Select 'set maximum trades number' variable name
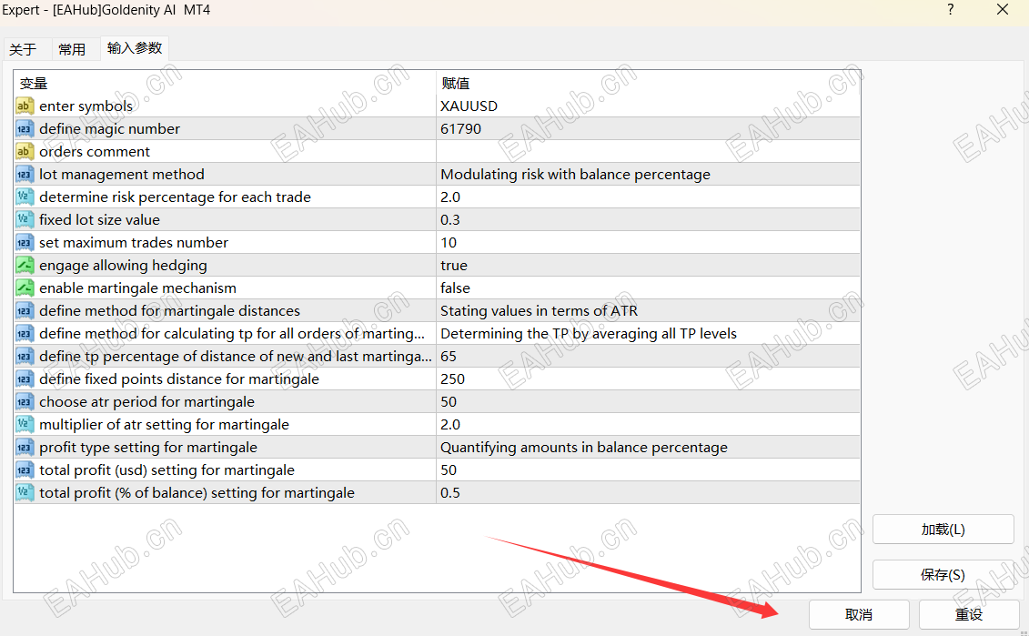The height and width of the screenshot is (636, 1029). click(133, 242)
